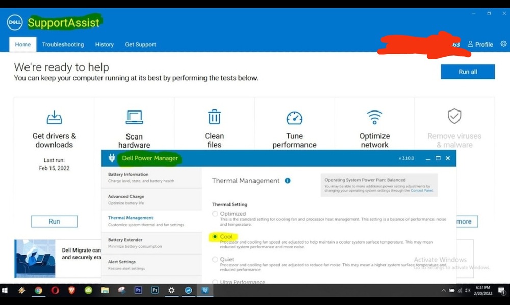Open File Explorer from the taskbar
The image size is (510, 305).
(x=105, y=290)
